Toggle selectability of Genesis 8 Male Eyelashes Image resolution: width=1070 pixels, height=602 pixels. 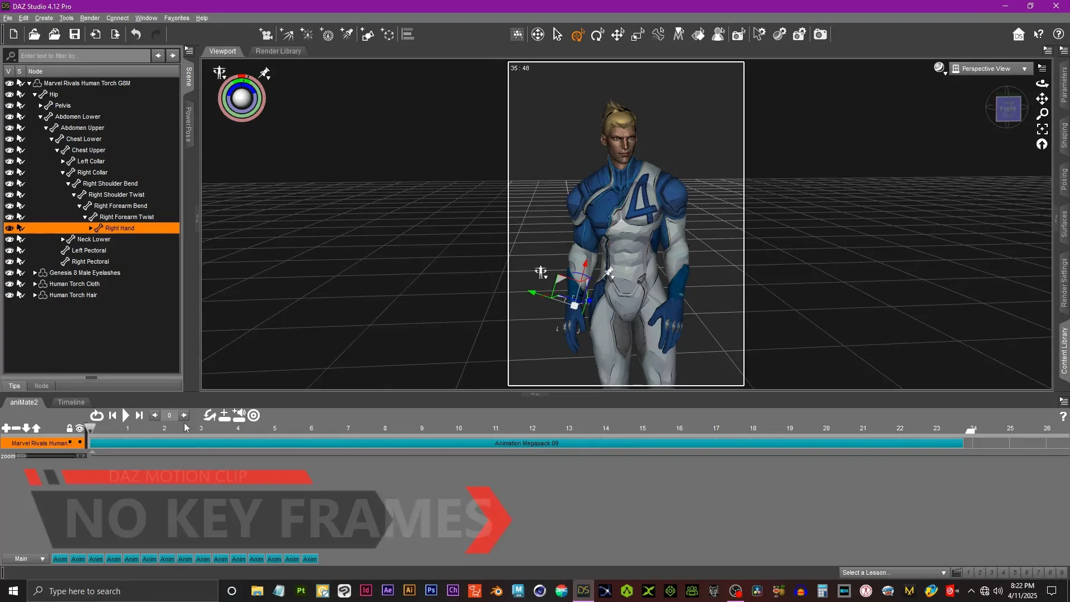click(x=21, y=273)
